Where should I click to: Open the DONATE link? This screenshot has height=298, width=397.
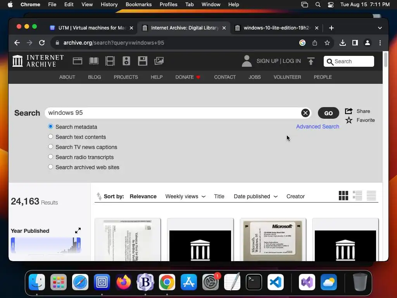[x=188, y=77]
